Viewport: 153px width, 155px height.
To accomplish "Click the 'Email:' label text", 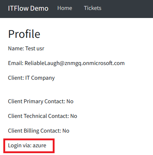I will 15,63.
